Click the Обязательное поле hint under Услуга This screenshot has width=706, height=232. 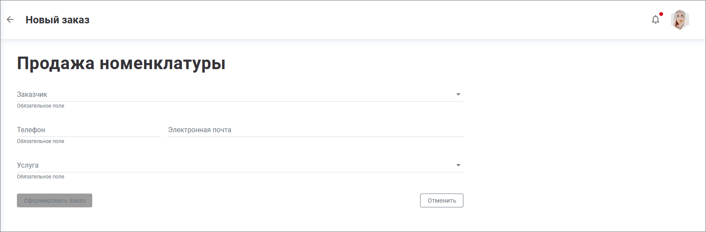(x=41, y=177)
